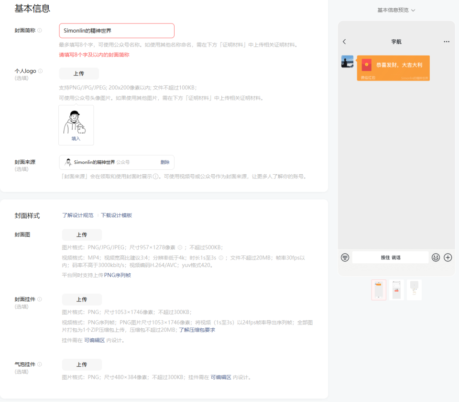This screenshot has height=402, width=459.
Task: Click 上传 button for 封面图
Action: tap(82, 234)
